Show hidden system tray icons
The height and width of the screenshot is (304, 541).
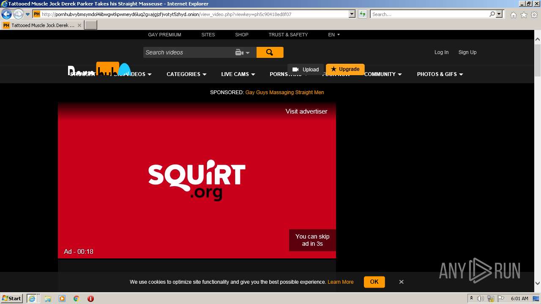tap(471, 299)
